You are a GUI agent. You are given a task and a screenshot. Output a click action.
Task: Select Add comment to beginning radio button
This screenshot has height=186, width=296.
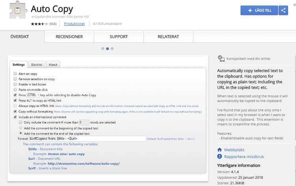pyautogui.click(x=21, y=128)
